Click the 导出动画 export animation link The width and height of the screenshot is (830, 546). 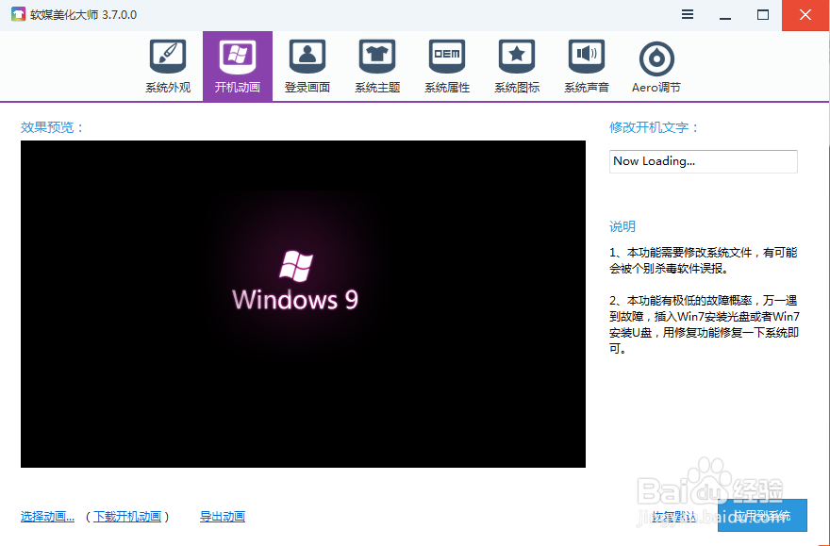click(x=223, y=516)
